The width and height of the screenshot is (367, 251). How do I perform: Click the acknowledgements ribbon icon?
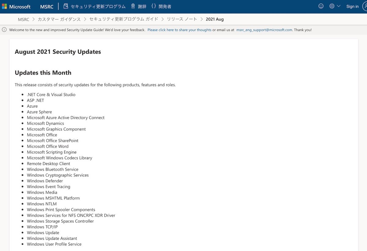click(x=133, y=6)
